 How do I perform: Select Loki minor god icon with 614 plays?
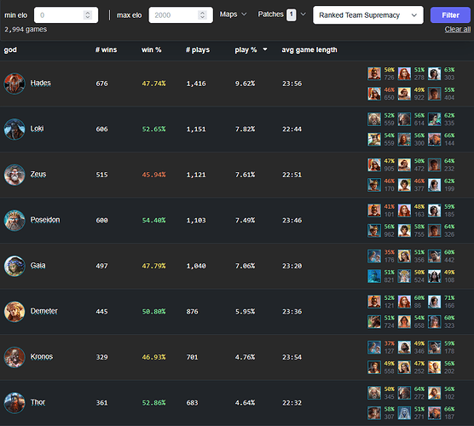404,119
